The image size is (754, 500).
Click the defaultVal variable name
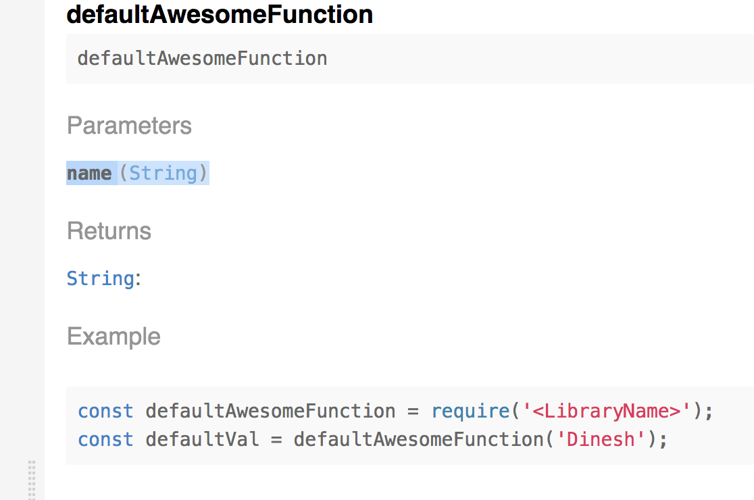(x=203, y=439)
